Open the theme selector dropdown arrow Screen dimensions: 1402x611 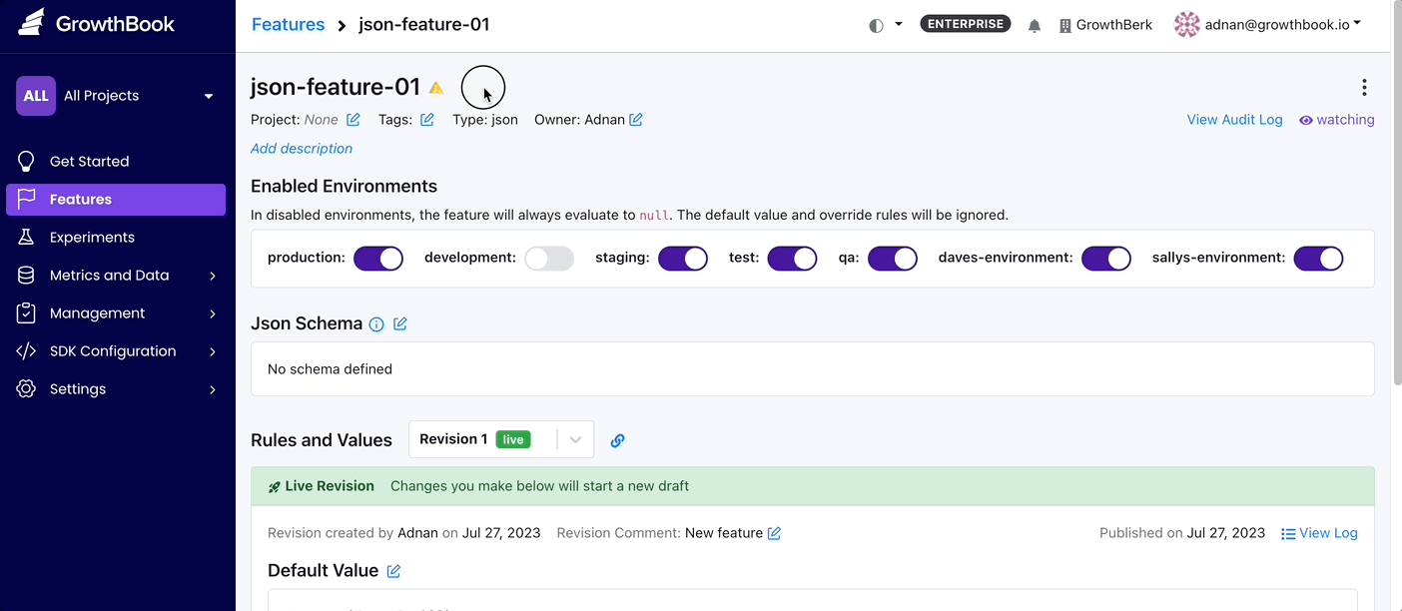899,24
